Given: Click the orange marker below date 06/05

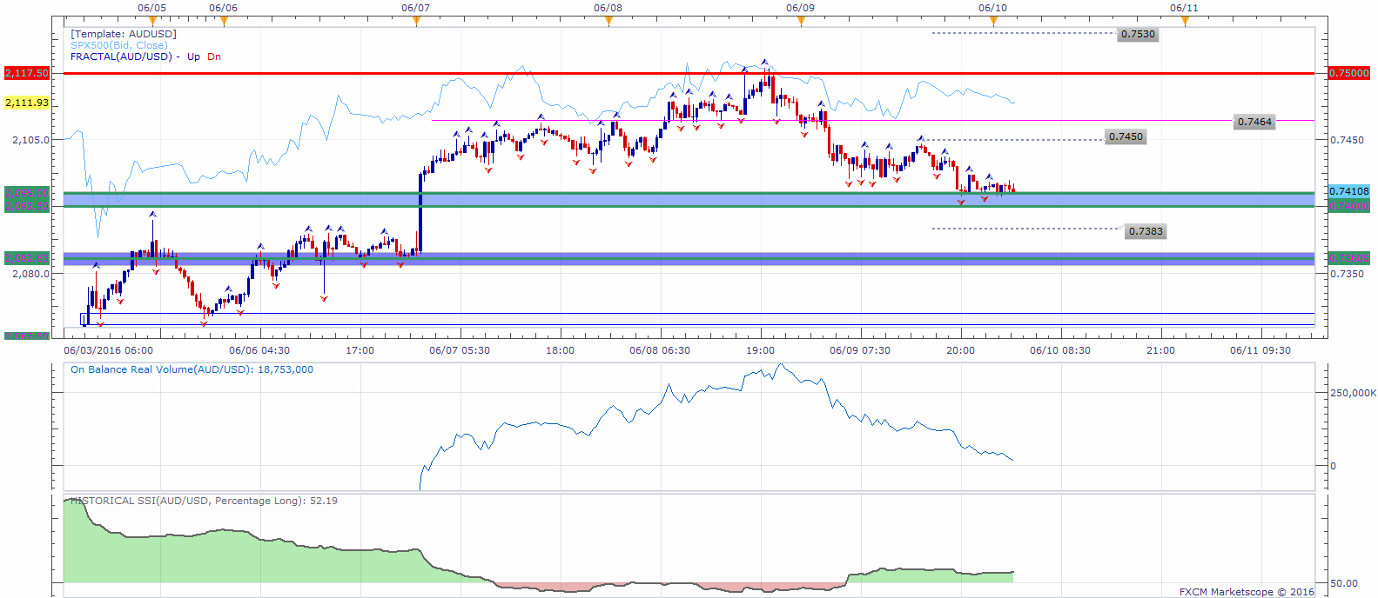Looking at the screenshot, I should click(x=153, y=21).
